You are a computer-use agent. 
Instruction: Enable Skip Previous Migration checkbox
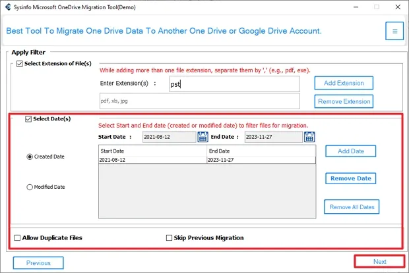click(169, 237)
